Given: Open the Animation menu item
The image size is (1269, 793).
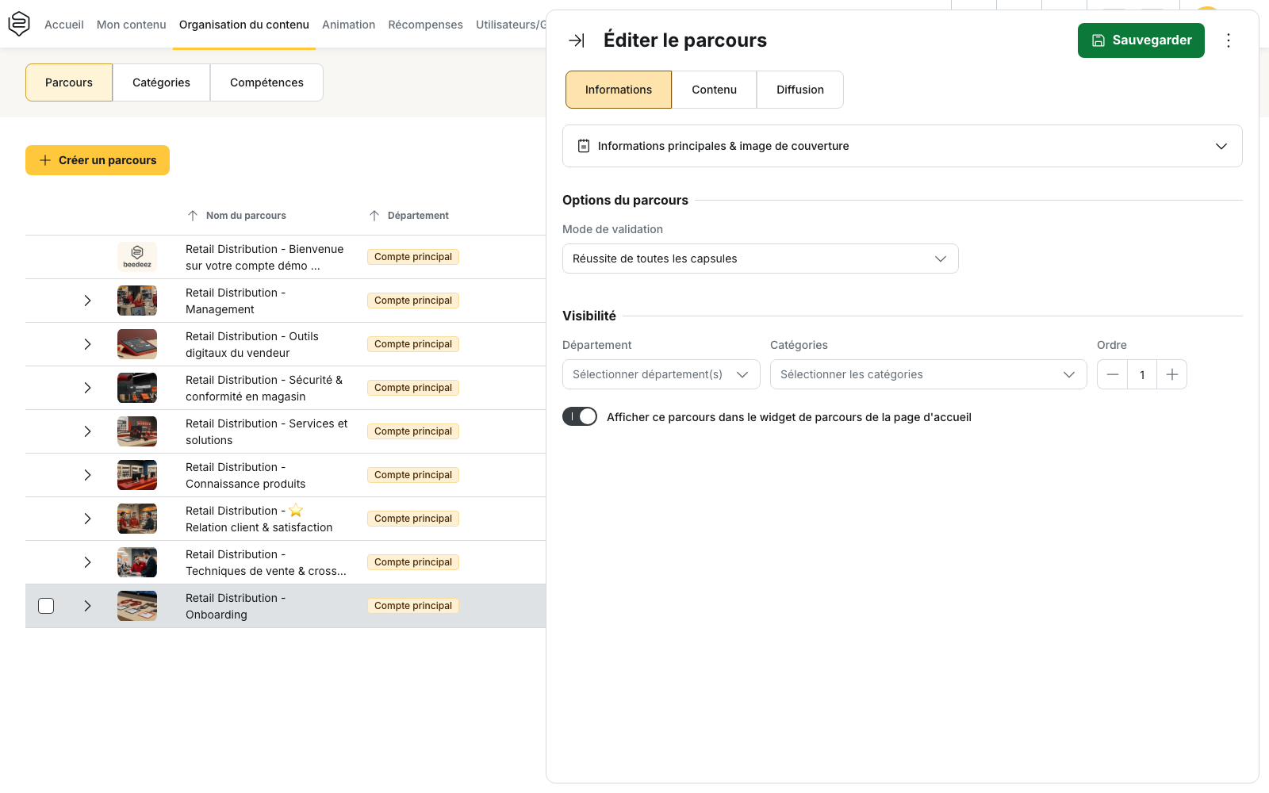Looking at the screenshot, I should (348, 25).
